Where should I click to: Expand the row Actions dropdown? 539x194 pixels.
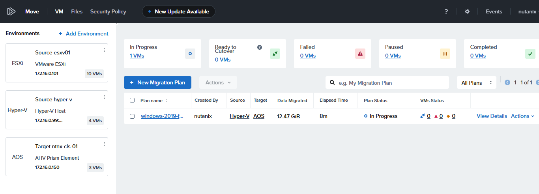pos(522,116)
